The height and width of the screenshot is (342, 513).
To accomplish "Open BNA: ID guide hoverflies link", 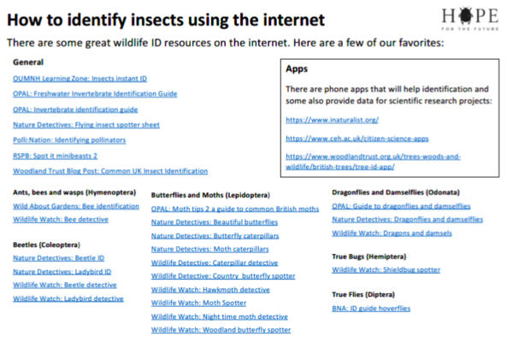I will pos(371,309).
